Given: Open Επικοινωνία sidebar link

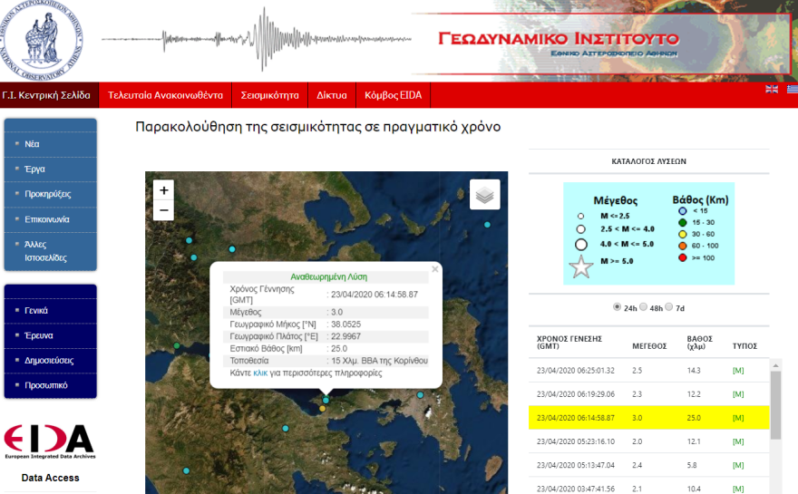Looking at the screenshot, I should pyautogui.click(x=47, y=219).
